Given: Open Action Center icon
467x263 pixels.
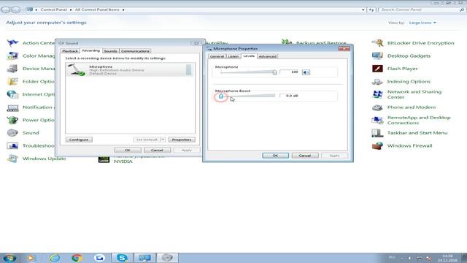Looking at the screenshot, I should point(13,43).
